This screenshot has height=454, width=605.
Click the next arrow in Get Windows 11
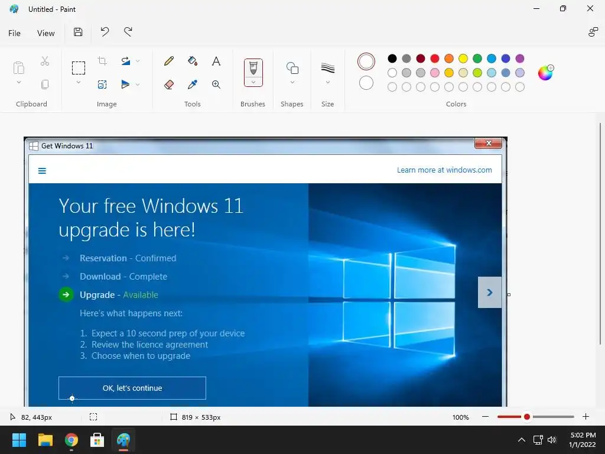(490, 292)
